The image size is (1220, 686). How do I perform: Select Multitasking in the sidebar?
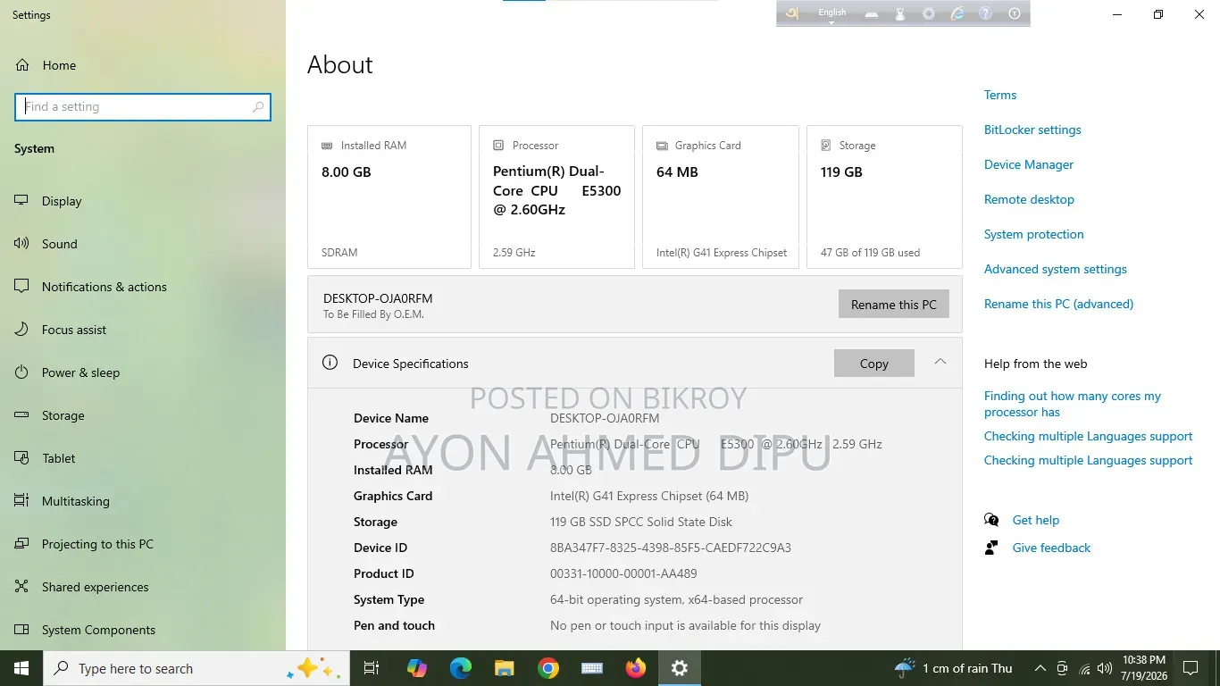click(143, 501)
